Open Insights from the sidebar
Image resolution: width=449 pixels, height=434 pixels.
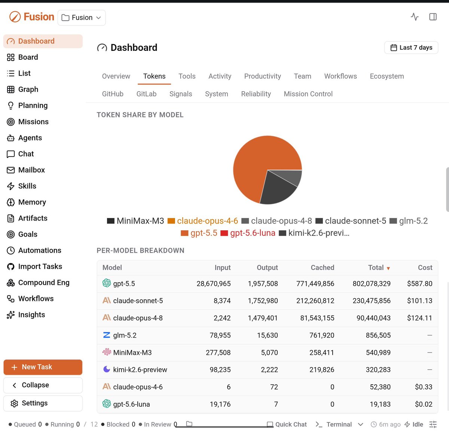coord(43,314)
